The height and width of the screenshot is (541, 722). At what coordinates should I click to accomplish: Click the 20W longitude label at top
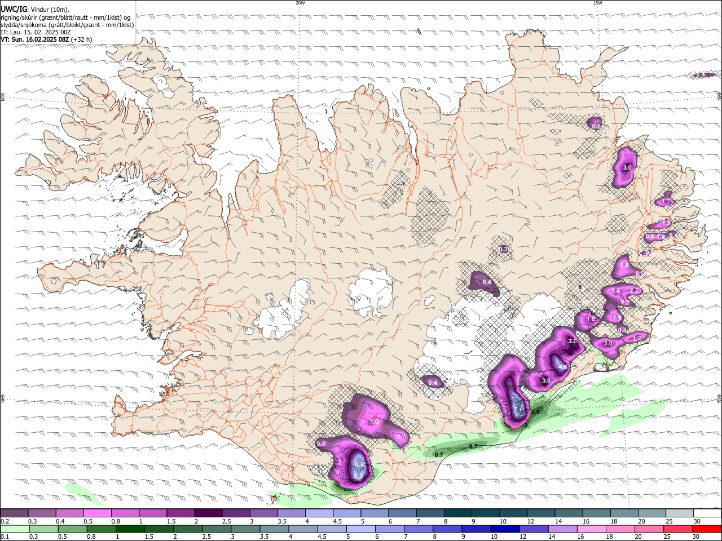(301, 3)
